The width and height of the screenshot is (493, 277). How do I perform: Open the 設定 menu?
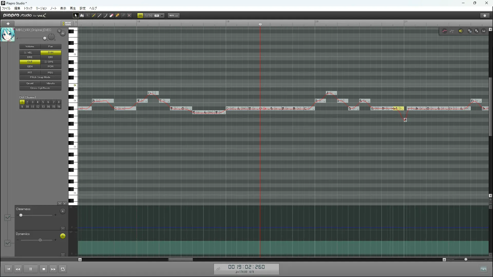82,8
